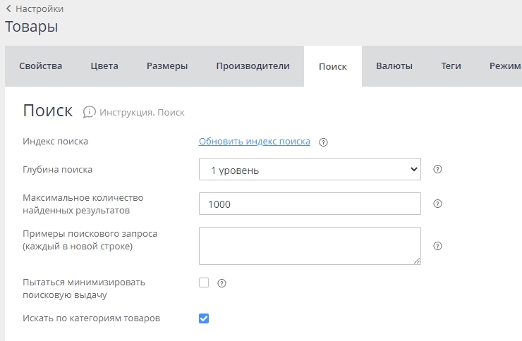The image size is (522, 341).
Task: Go to the Размеры tab
Action: tap(167, 66)
